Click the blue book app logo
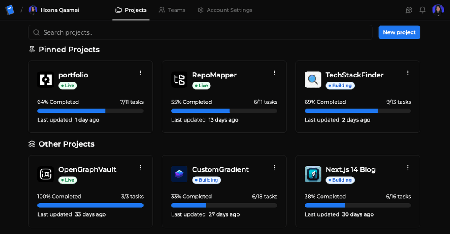Viewport: 450px width, 234px height. [10, 10]
